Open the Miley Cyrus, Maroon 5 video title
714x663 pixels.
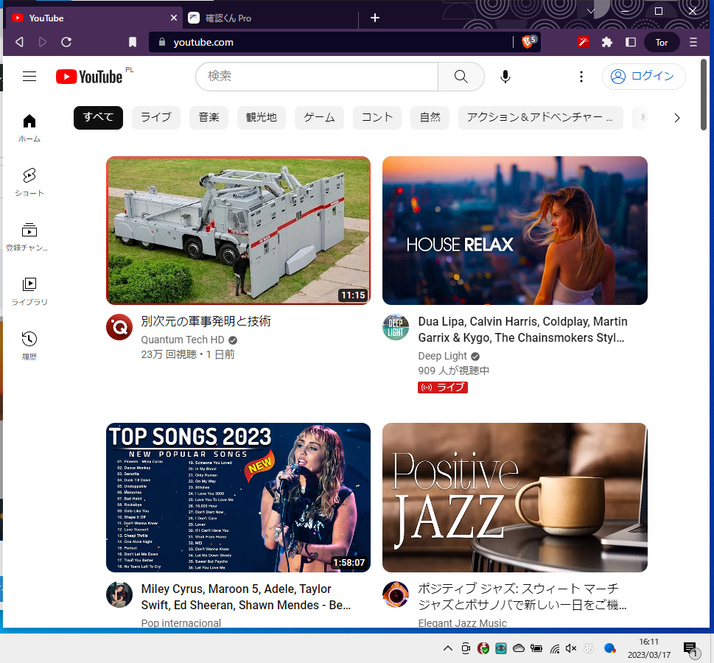click(246, 597)
